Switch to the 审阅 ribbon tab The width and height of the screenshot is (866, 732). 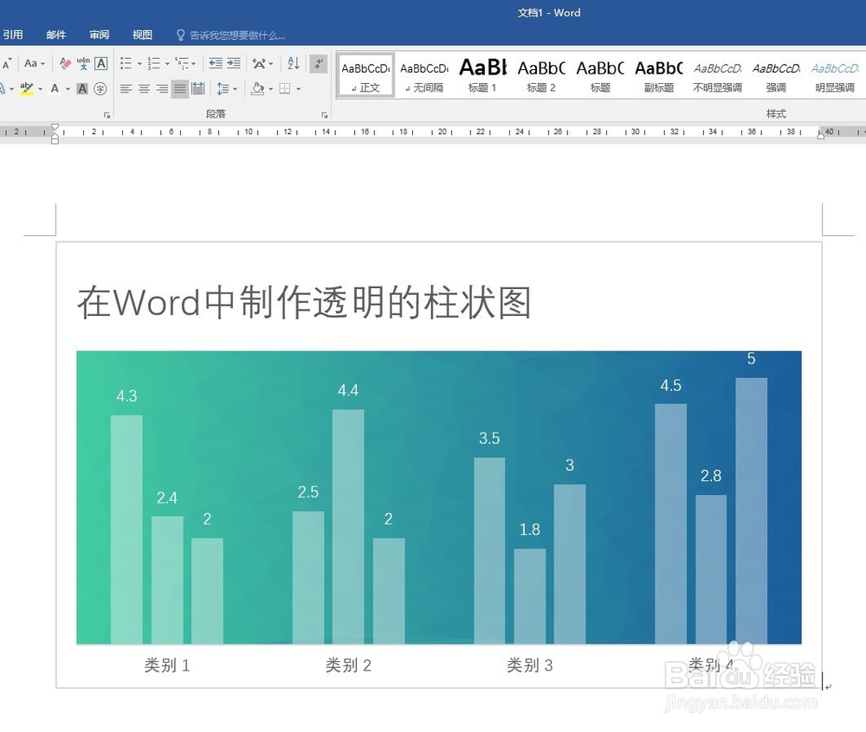(x=99, y=35)
